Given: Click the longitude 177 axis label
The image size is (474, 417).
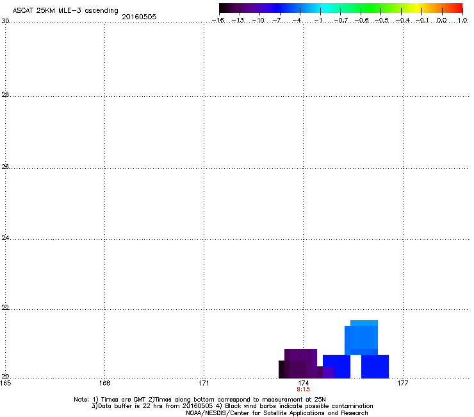Looking at the screenshot, I should click(403, 383).
